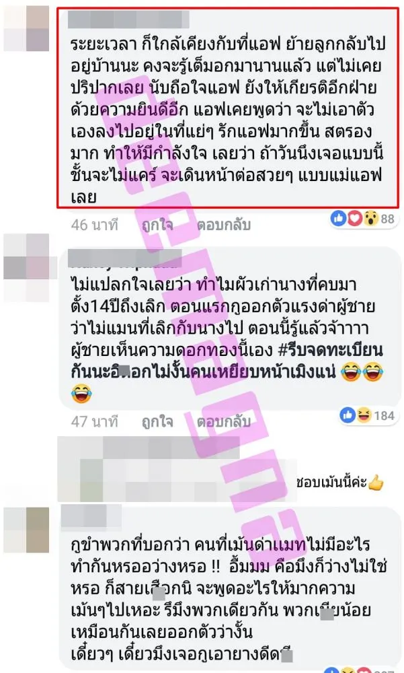This screenshot has height=673, width=404.
Task: Click the Wow face reaction beside 88
Action: [x=370, y=219]
